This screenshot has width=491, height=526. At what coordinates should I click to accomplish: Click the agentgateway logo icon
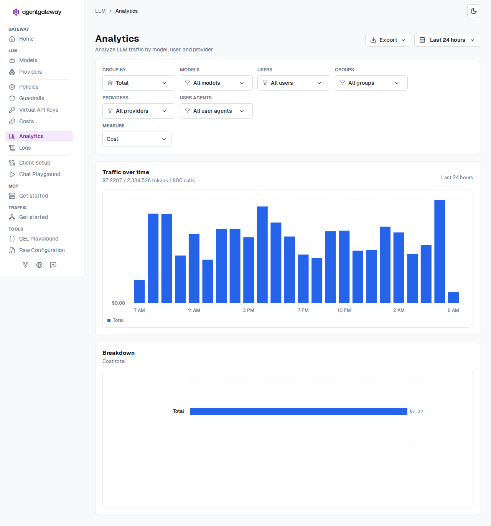pos(16,12)
